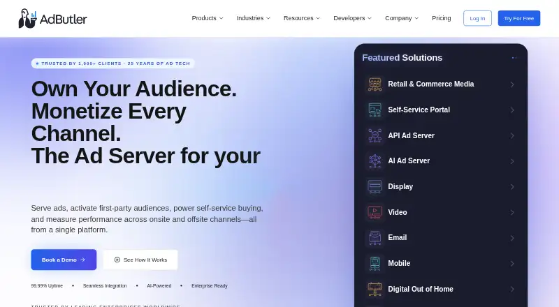This screenshot has width=559, height=307.
Task: Click the Trusted by 1,000+ Clients badge
Action: pyautogui.click(x=112, y=63)
